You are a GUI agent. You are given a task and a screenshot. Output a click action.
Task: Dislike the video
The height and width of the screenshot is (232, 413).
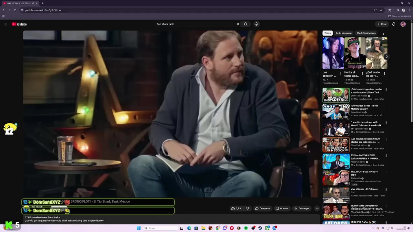tap(247, 208)
